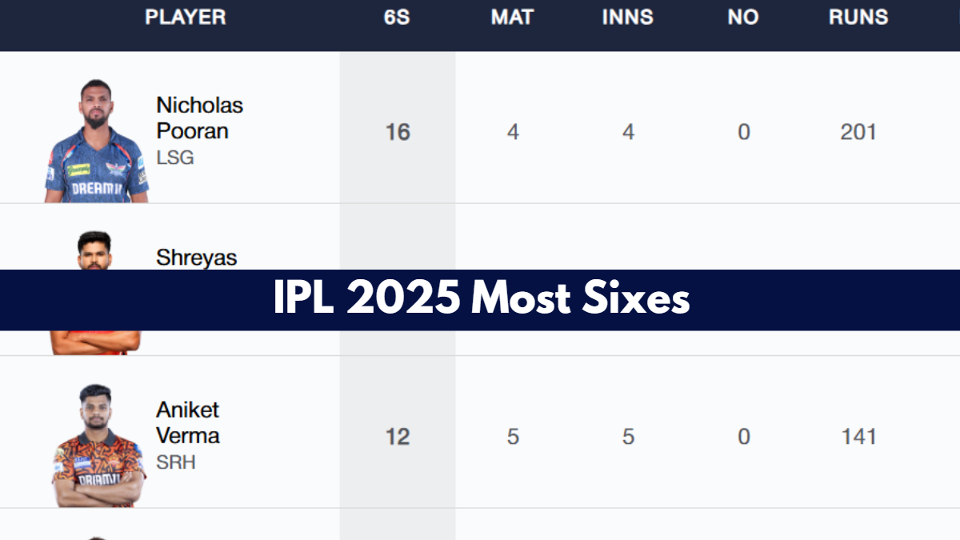The width and height of the screenshot is (960, 540).
Task: Click Nicholas Pooran's player photo
Action: [96, 142]
